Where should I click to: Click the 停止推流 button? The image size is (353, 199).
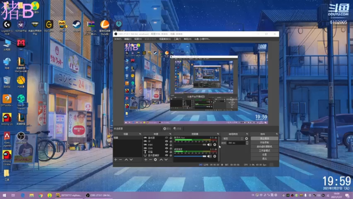point(264,138)
